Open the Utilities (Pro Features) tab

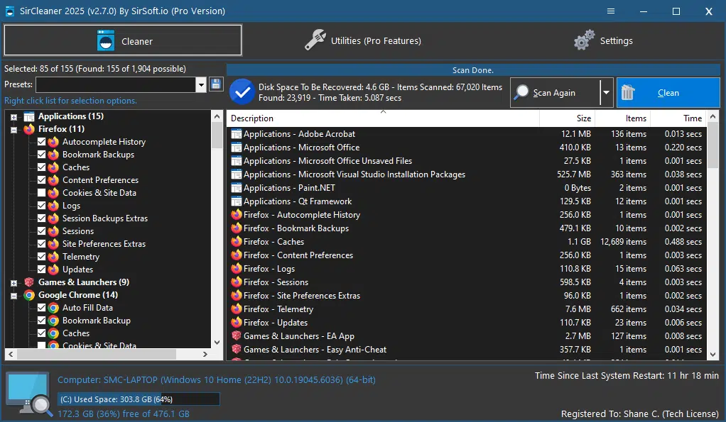pos(363,40)
